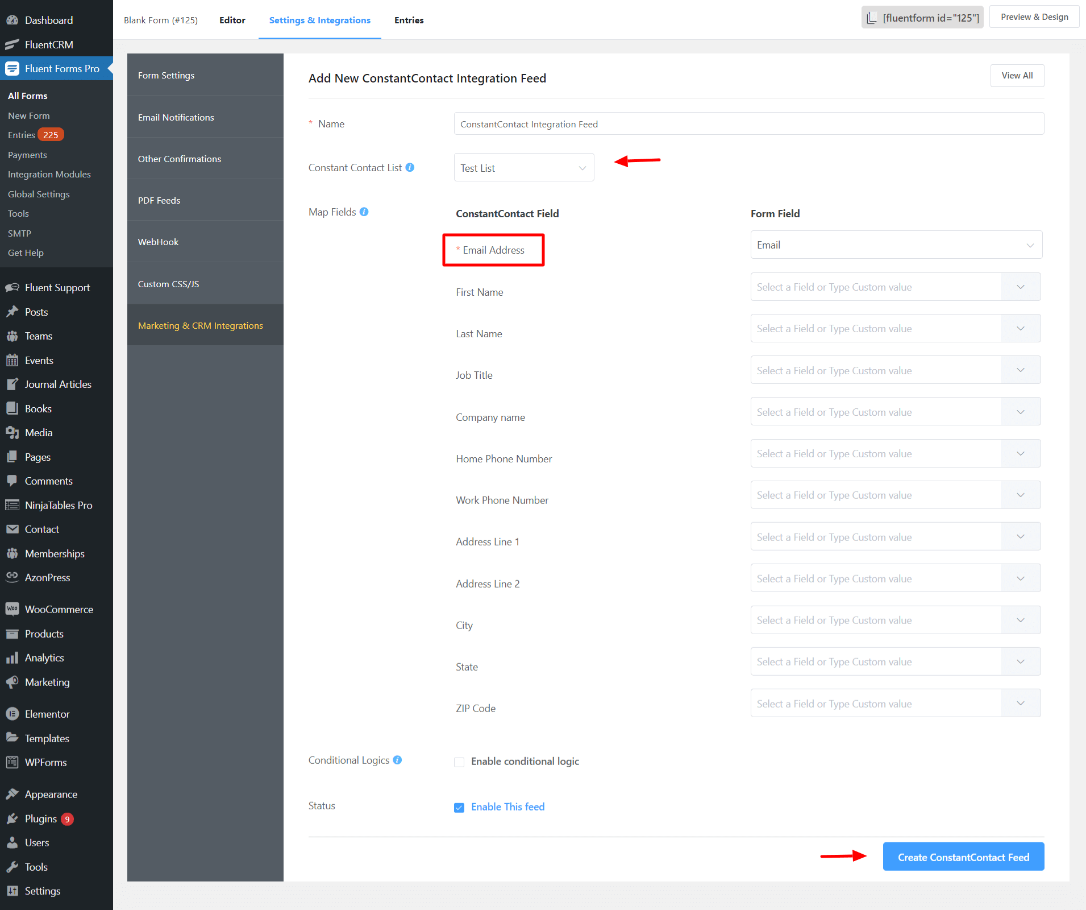Click the Conditional Logics info icon
Image resolution: width=1086 pixels, height=910 pixels.
397,760
